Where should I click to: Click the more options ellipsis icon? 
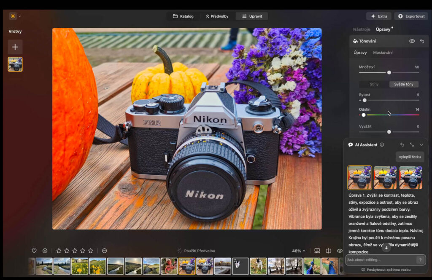(x=104, y=251)
